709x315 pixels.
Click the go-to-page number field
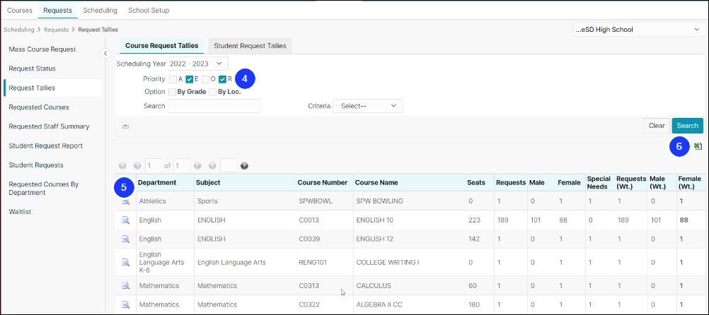point(229,166)
